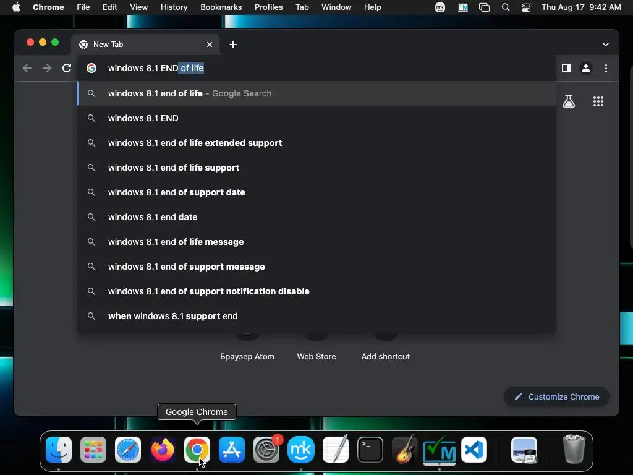Open the Tab menu
The width and height of the screenshot is (633, 475).
[x=302, y=7]
